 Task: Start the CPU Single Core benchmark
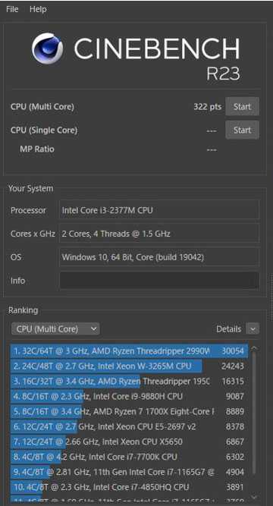tap(242, 130)
